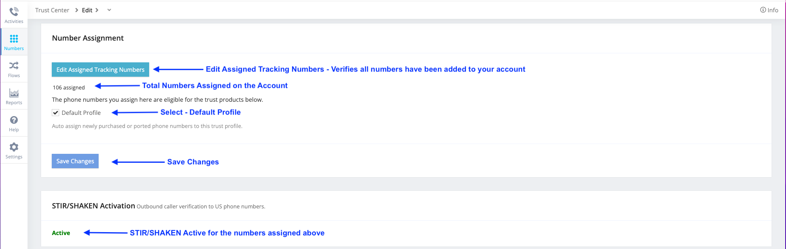This screenshot has width=786, height=249.
Task: Toggle the Default Profile checkbox
Action: pos(55,113)
